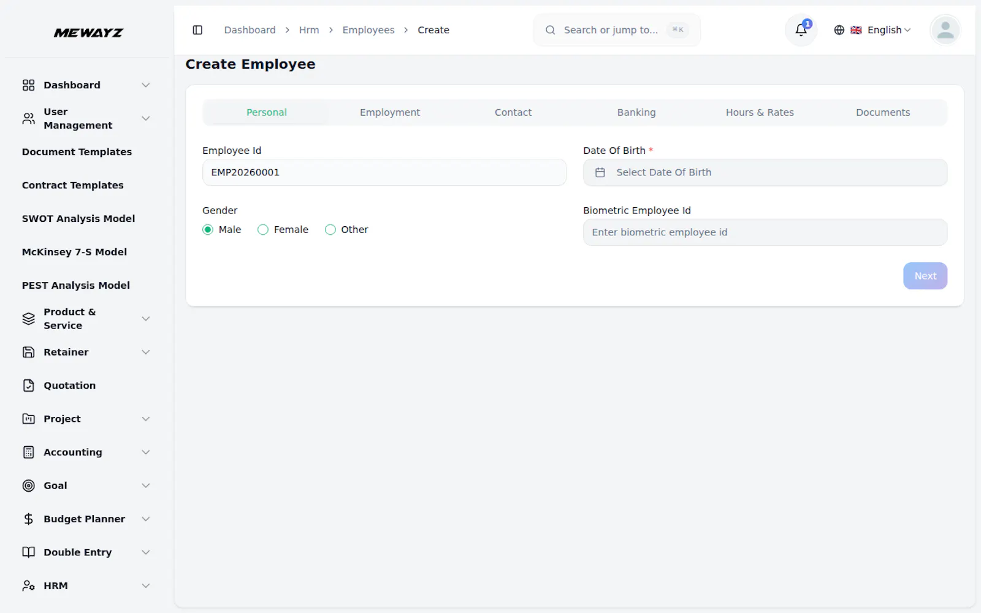The image size is (981, 613).
Task: Open Contract Templates in sidebar
Action: tap(73, 185)
